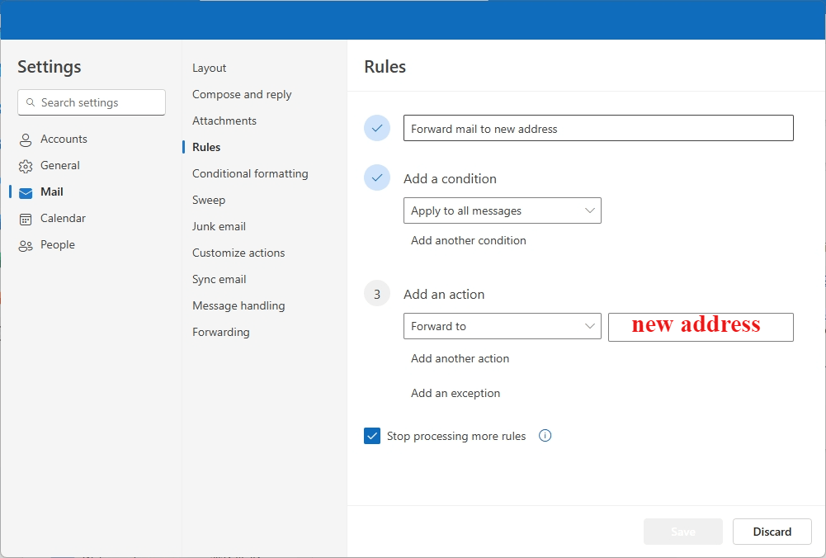This screenshot has height=558, width=826.
Task: Click the new address entry box
Action: 701,327
